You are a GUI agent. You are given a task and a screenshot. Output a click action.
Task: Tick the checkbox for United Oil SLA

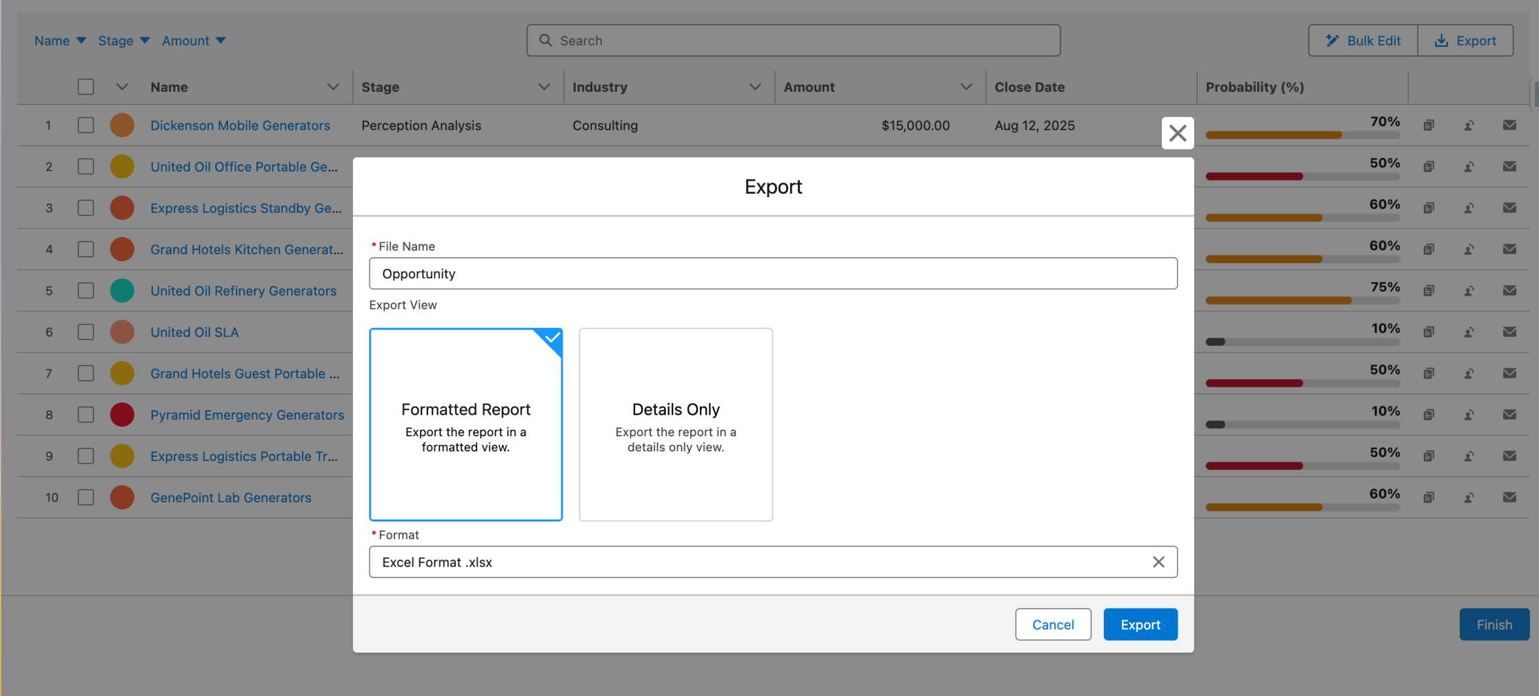[85, 332]
